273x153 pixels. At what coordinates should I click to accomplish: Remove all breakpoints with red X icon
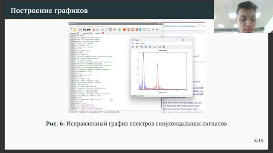click(x=136, y=30)
